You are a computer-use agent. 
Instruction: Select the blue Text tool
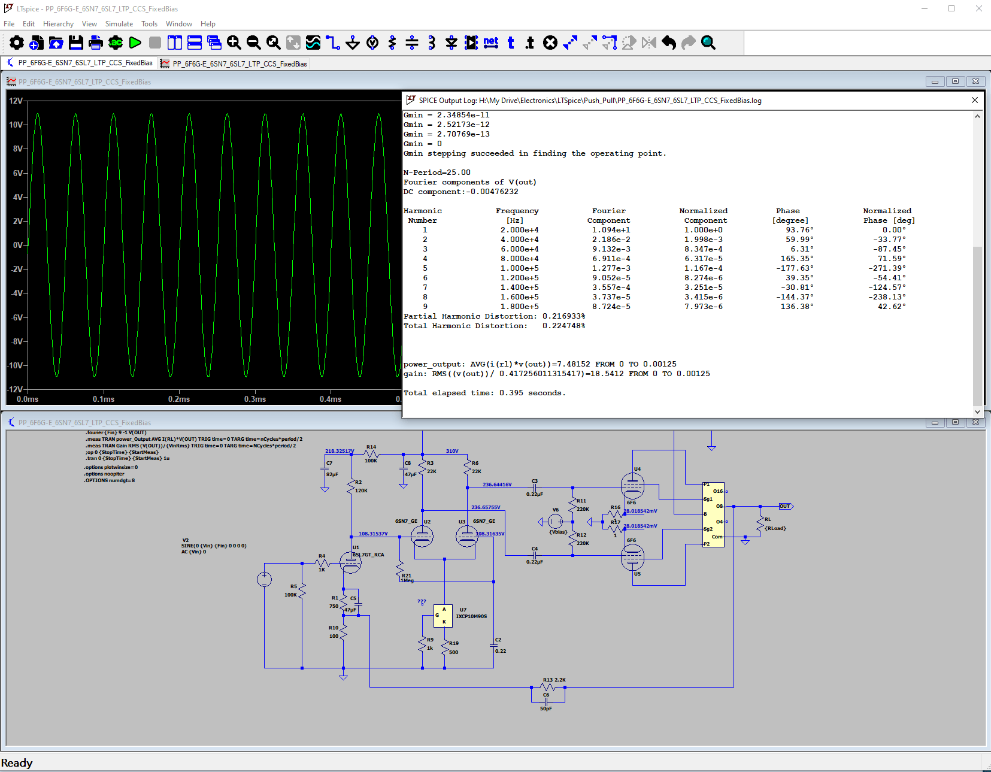511,43
